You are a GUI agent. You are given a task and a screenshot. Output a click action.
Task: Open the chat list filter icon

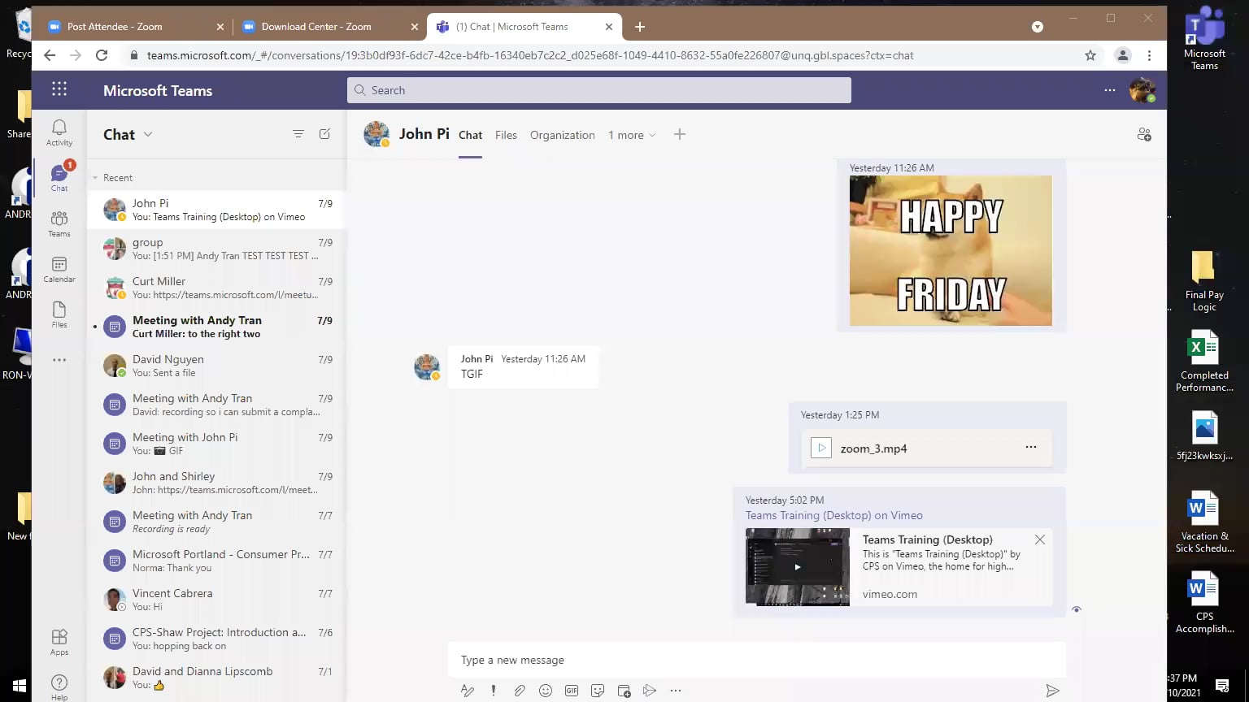click(298, 134)
